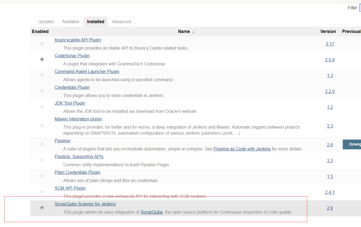
Task: Open the SonarQube website link
Action: click(x=151, y=212)
